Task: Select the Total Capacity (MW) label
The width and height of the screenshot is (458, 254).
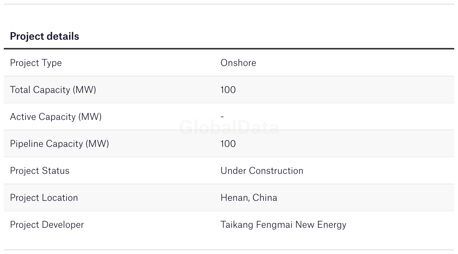Action: point(53,90)
